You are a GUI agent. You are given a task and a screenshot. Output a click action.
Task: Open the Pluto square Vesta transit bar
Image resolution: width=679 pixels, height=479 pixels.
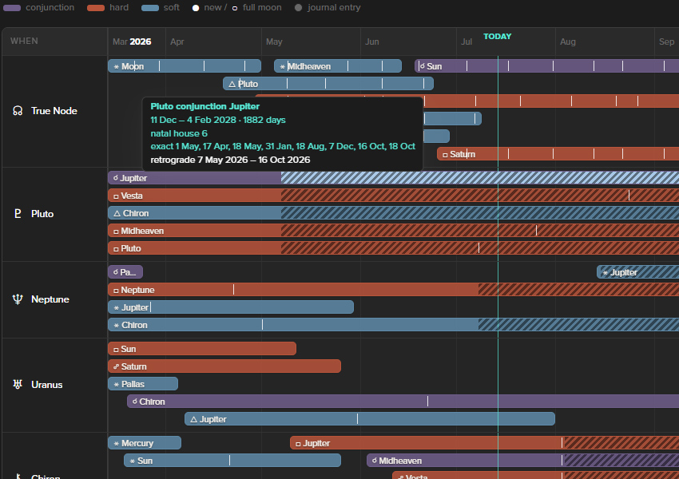click(x=393, y=196)
